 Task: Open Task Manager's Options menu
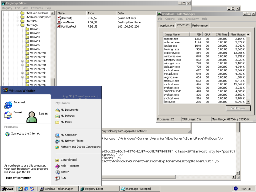coord(170,19)
